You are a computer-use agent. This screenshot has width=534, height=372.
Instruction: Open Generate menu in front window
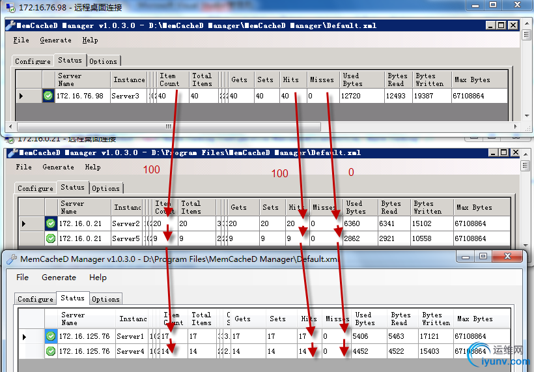59,278
